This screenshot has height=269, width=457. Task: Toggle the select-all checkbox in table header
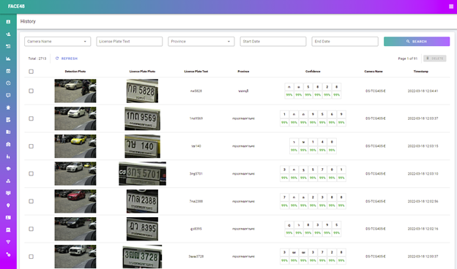pos(31,72)
